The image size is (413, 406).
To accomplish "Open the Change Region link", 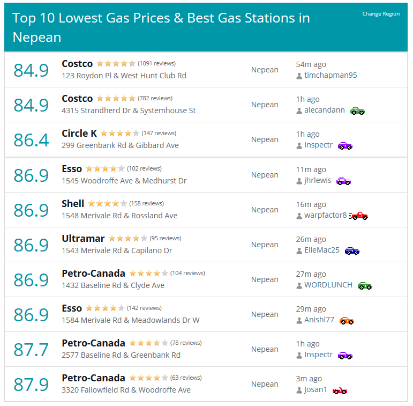I will click(381, 14).
